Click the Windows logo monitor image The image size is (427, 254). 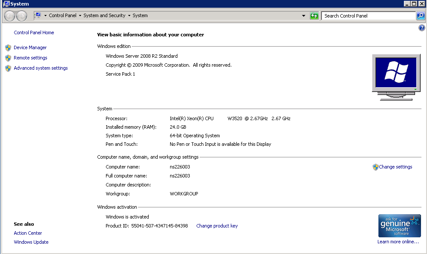396,77
